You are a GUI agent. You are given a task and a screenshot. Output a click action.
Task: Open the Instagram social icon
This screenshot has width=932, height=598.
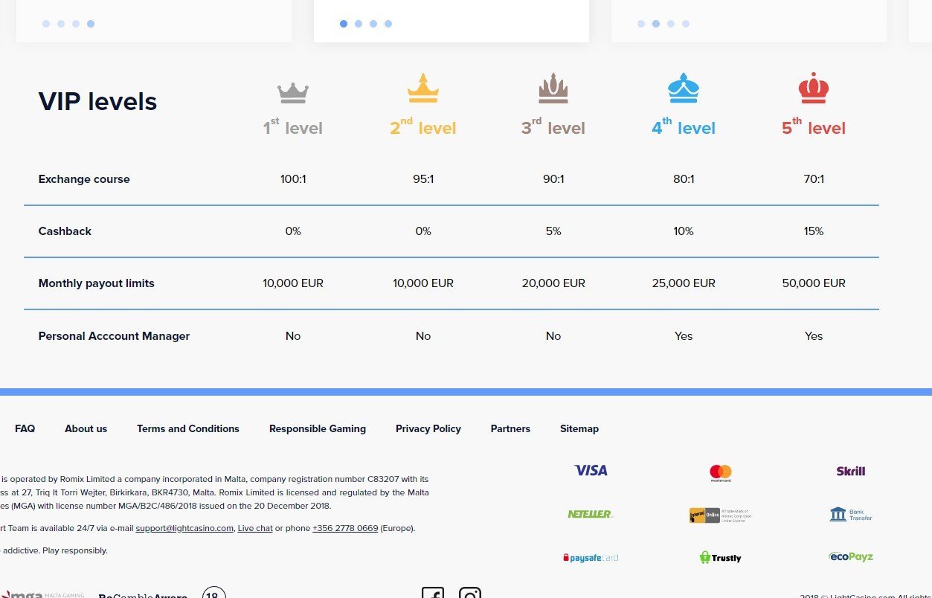pyautogui.click(x=470, y=593)
